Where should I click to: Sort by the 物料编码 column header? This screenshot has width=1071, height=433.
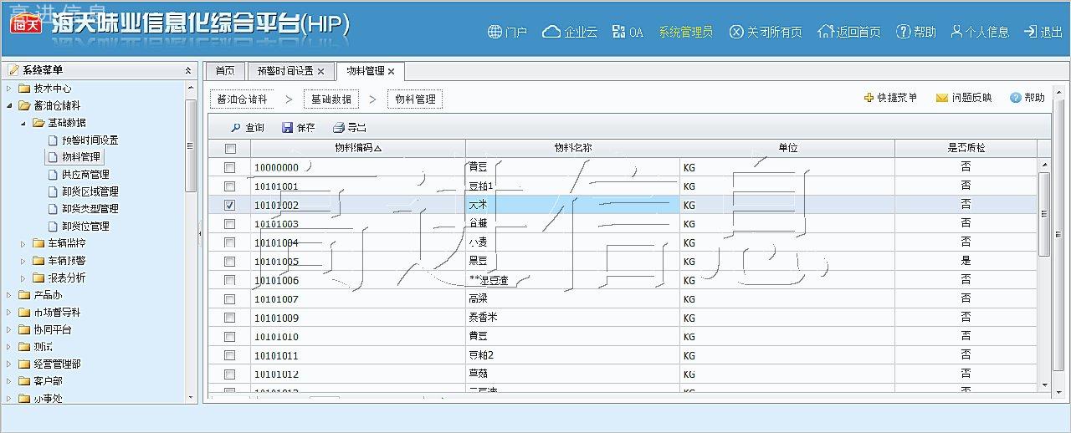click(357, 148)
